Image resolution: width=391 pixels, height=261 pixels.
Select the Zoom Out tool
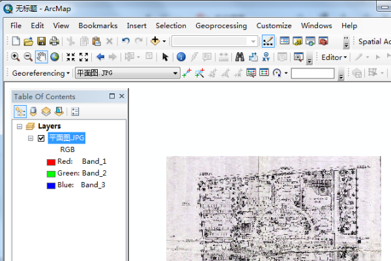click(28, 57)
